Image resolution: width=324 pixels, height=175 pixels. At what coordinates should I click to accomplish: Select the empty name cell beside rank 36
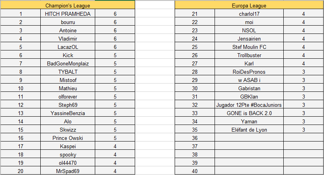[x=249, y=138]
